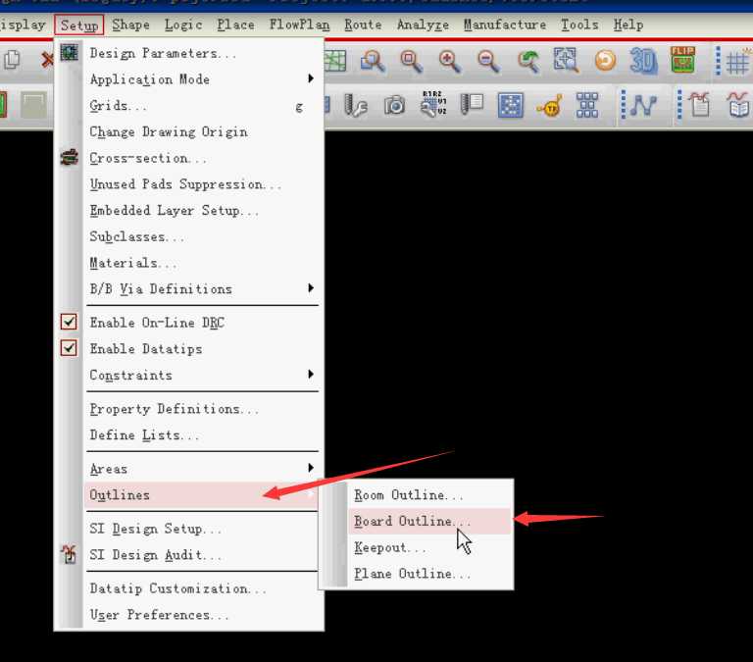
Task: Open the 3D viewer icon
Action: point(643,61)
